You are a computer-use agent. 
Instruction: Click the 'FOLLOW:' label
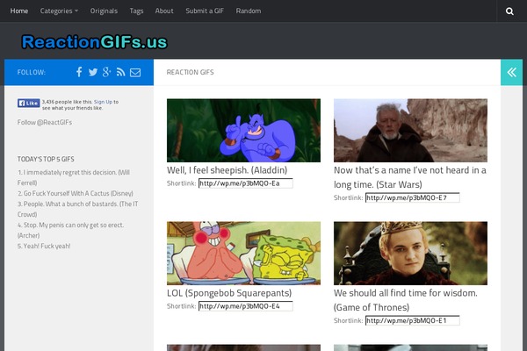pyautogui.click(x=32, y=72)
